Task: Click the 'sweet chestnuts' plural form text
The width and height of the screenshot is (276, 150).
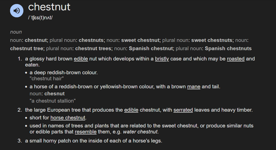Action: click(212, 40)
